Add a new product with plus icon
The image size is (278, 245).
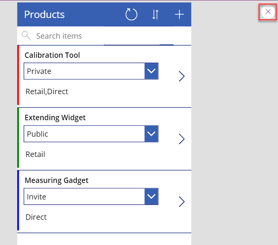pyautogui.click(x=179, y=15)
